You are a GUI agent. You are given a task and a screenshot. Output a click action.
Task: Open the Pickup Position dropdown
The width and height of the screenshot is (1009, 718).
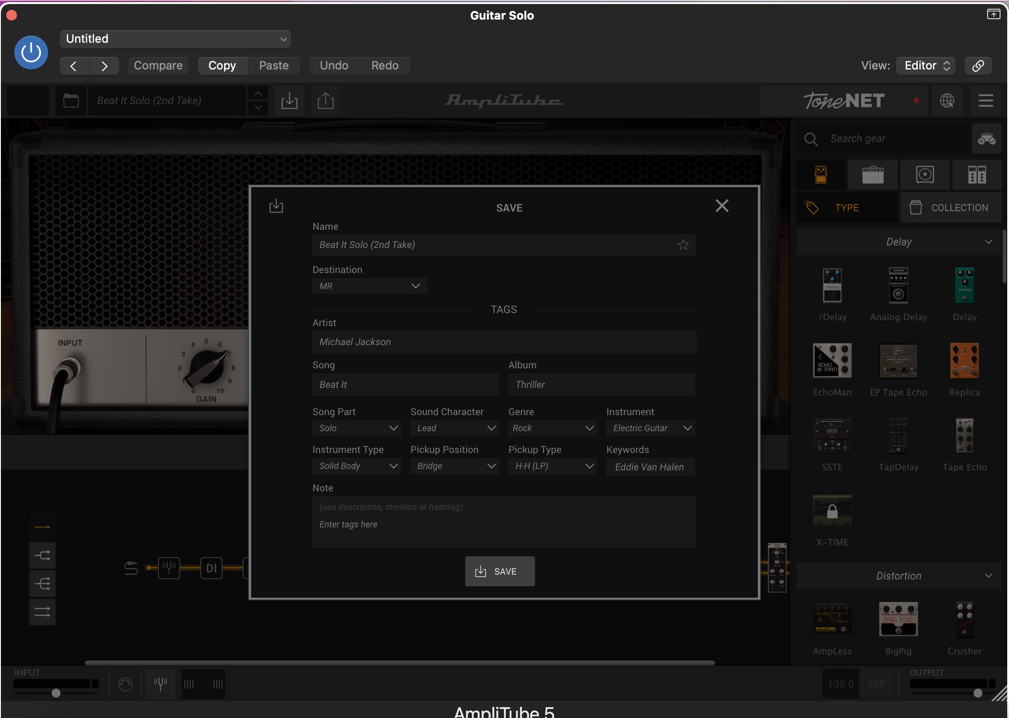[455, 466]
